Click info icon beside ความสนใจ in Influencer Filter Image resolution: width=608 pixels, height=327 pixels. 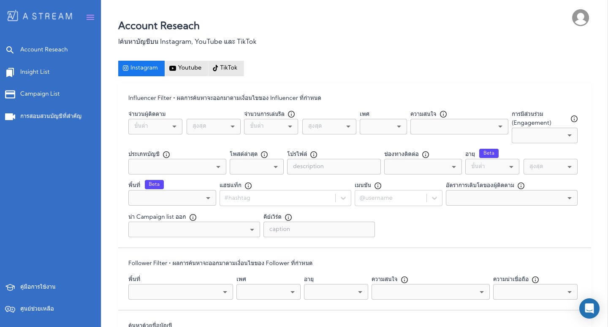[443, 114]
